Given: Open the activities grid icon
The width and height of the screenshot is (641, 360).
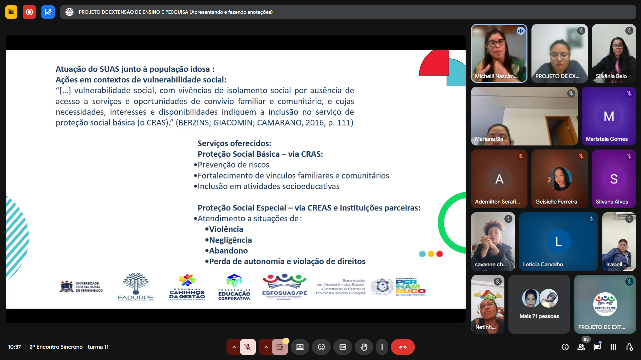Looking at the screenshot, I should pos(613,347).
